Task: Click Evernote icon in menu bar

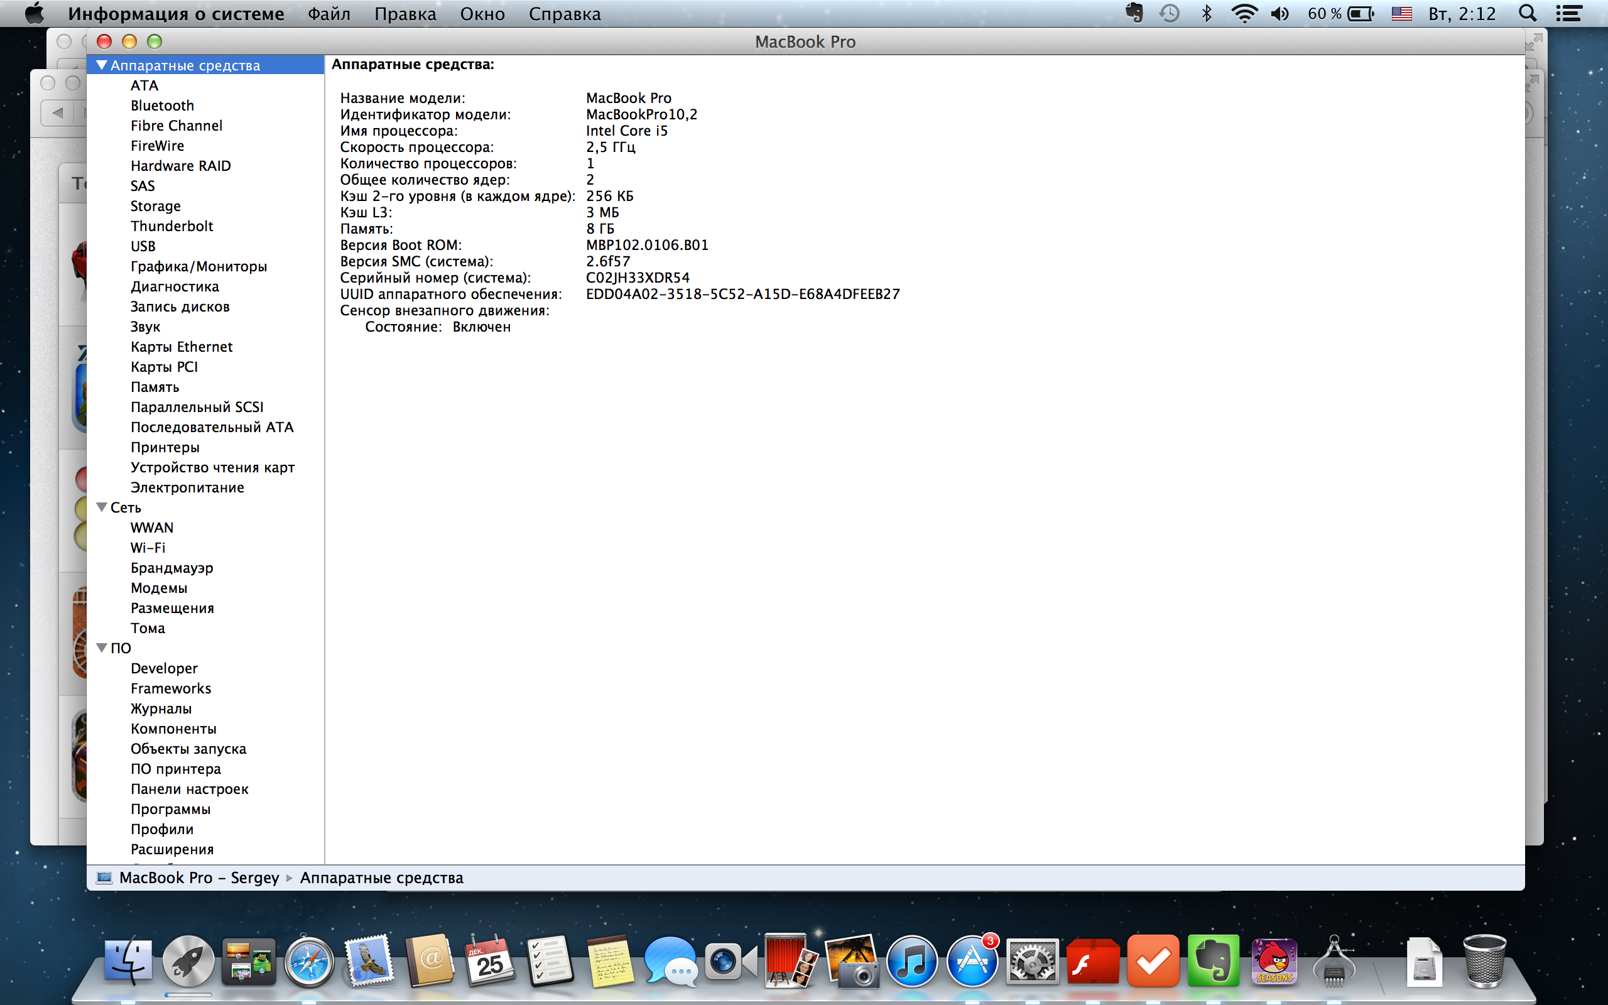Action: 1134,13
